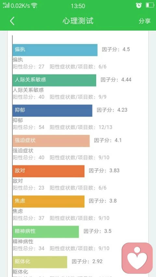This screenshot has width=156, height=277.
Task: Tap the alarm clock status icon
Action: point(139,5)
